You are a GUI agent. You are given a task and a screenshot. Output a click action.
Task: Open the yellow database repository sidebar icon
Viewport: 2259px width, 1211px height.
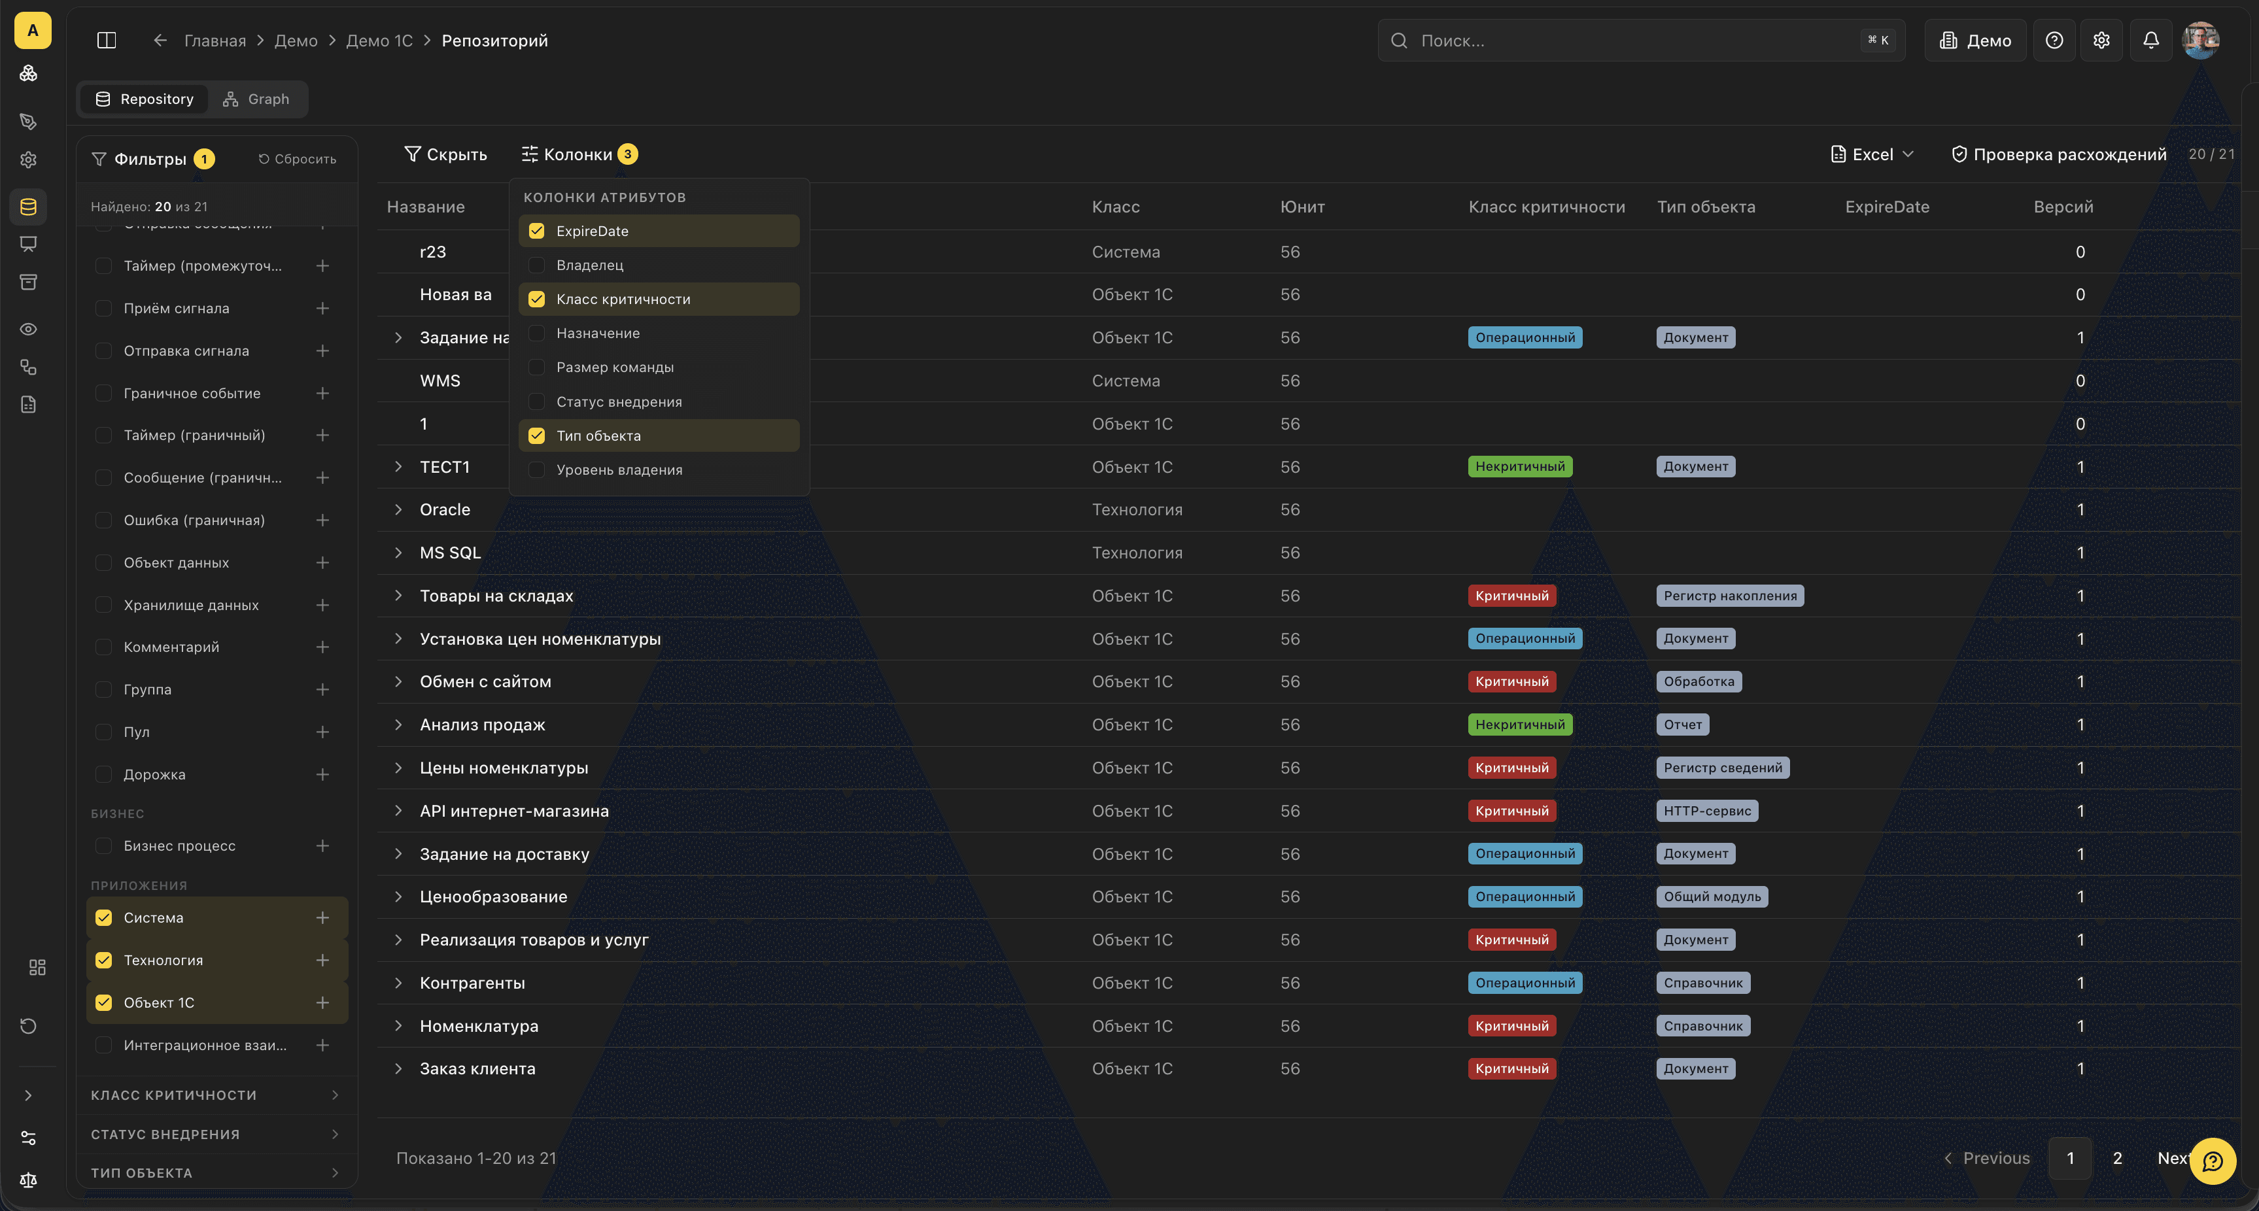[x=28, y=207]
